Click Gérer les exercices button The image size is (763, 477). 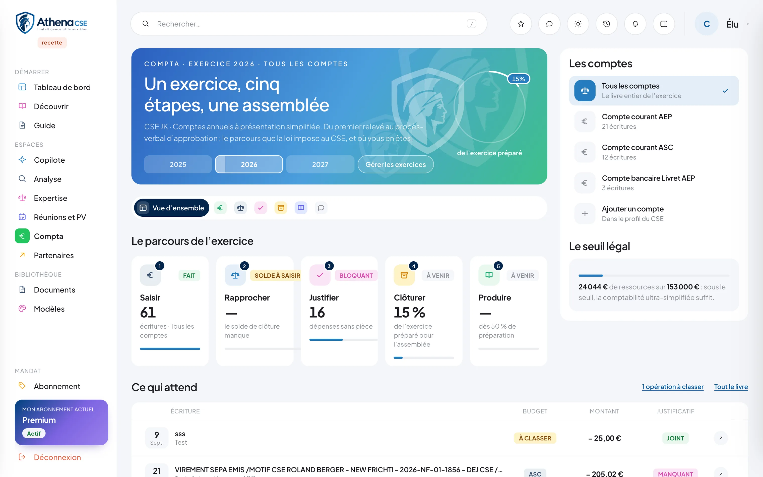click(395, 164)
